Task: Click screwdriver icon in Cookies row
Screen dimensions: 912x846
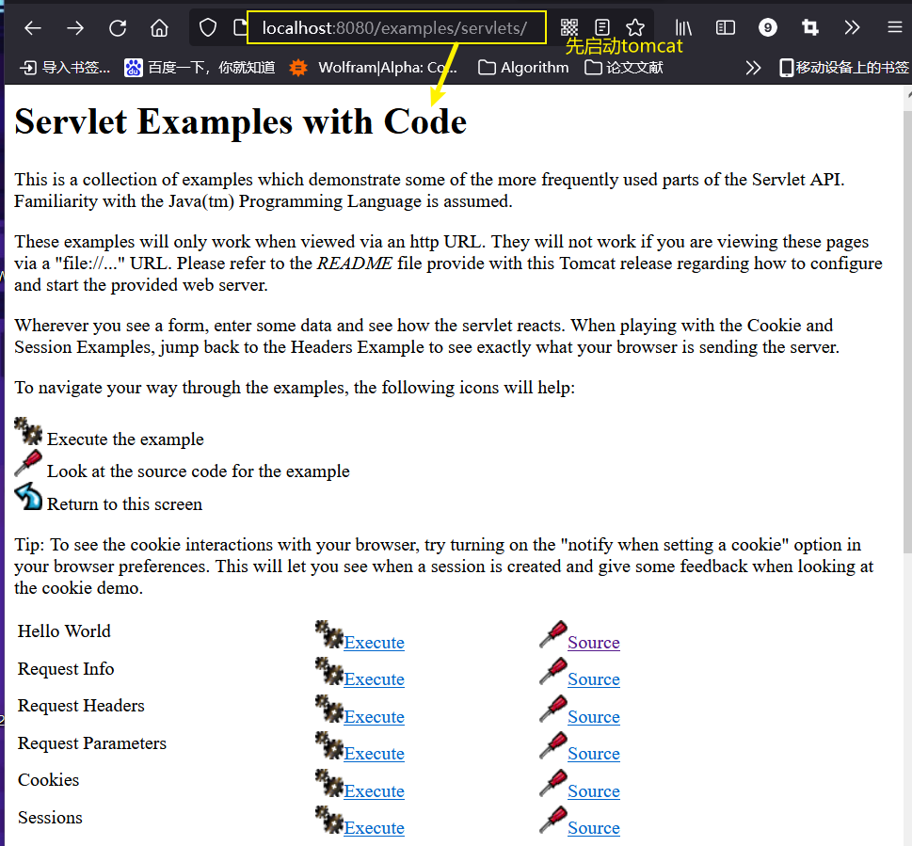Action: [553, 783]
